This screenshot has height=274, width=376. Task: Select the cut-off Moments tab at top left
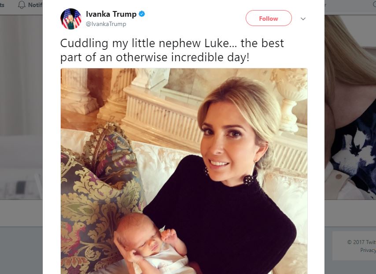pyautogui.click(x=2, y=5)
